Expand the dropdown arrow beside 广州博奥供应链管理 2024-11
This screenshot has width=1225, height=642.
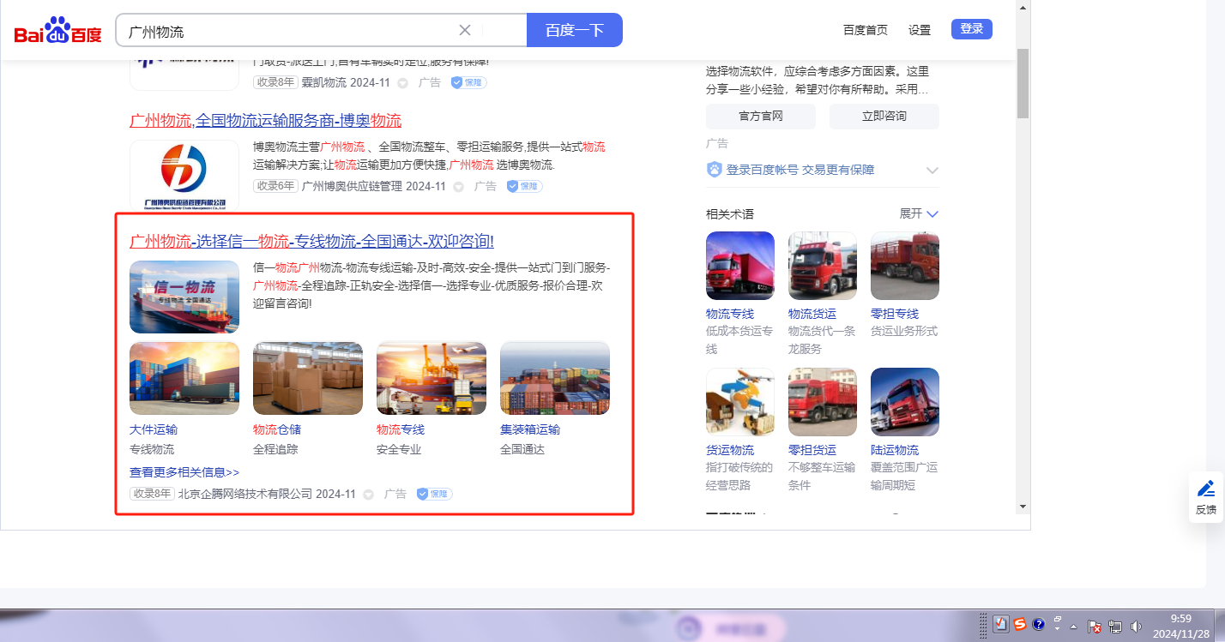tap(458, 187)
